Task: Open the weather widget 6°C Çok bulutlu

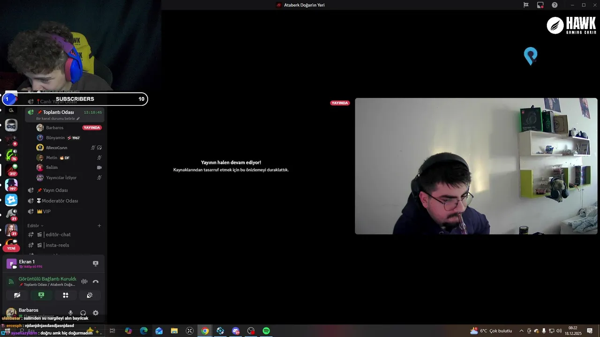Action: (x=491, y=331)
